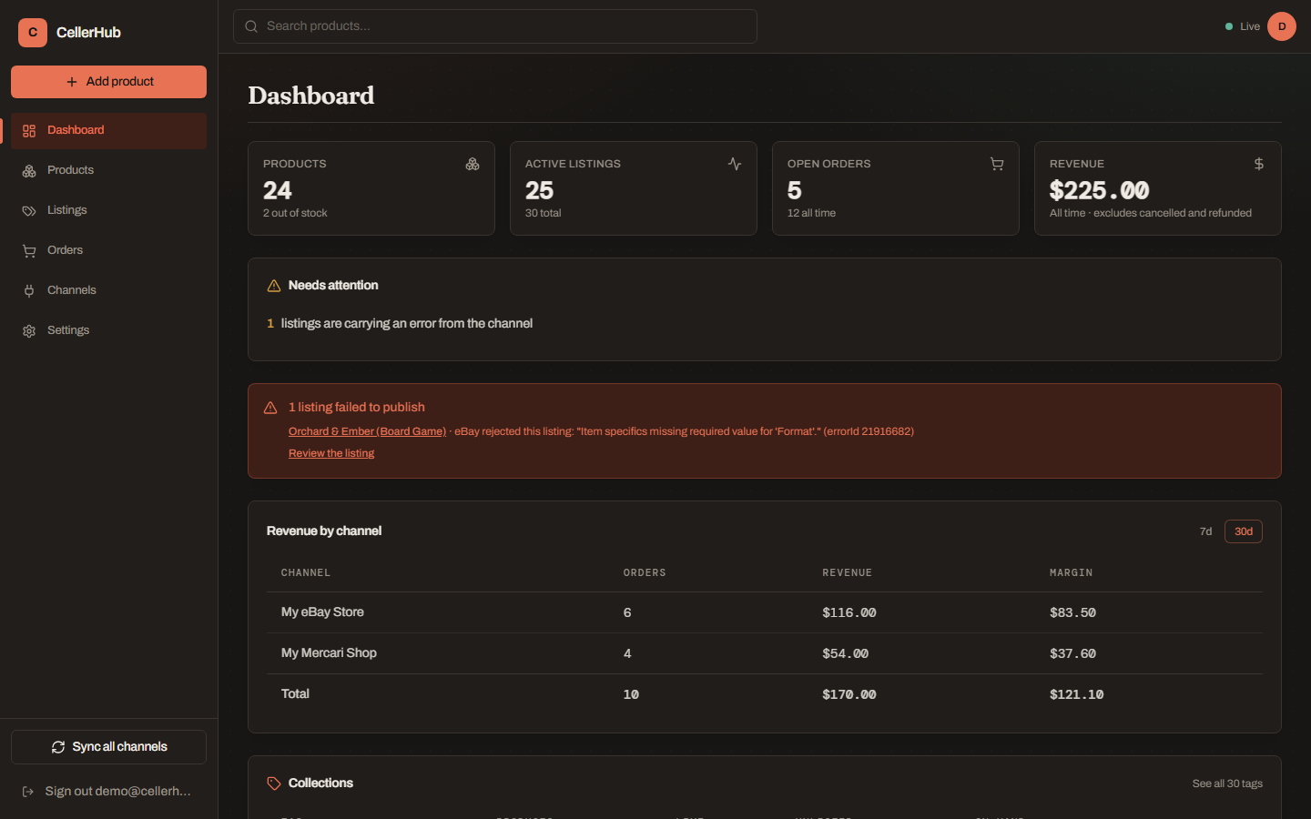Viewport: 1311px width, 819px height.
Task: Open Orchard & Ember (Board Game) link
Action: 367,431
